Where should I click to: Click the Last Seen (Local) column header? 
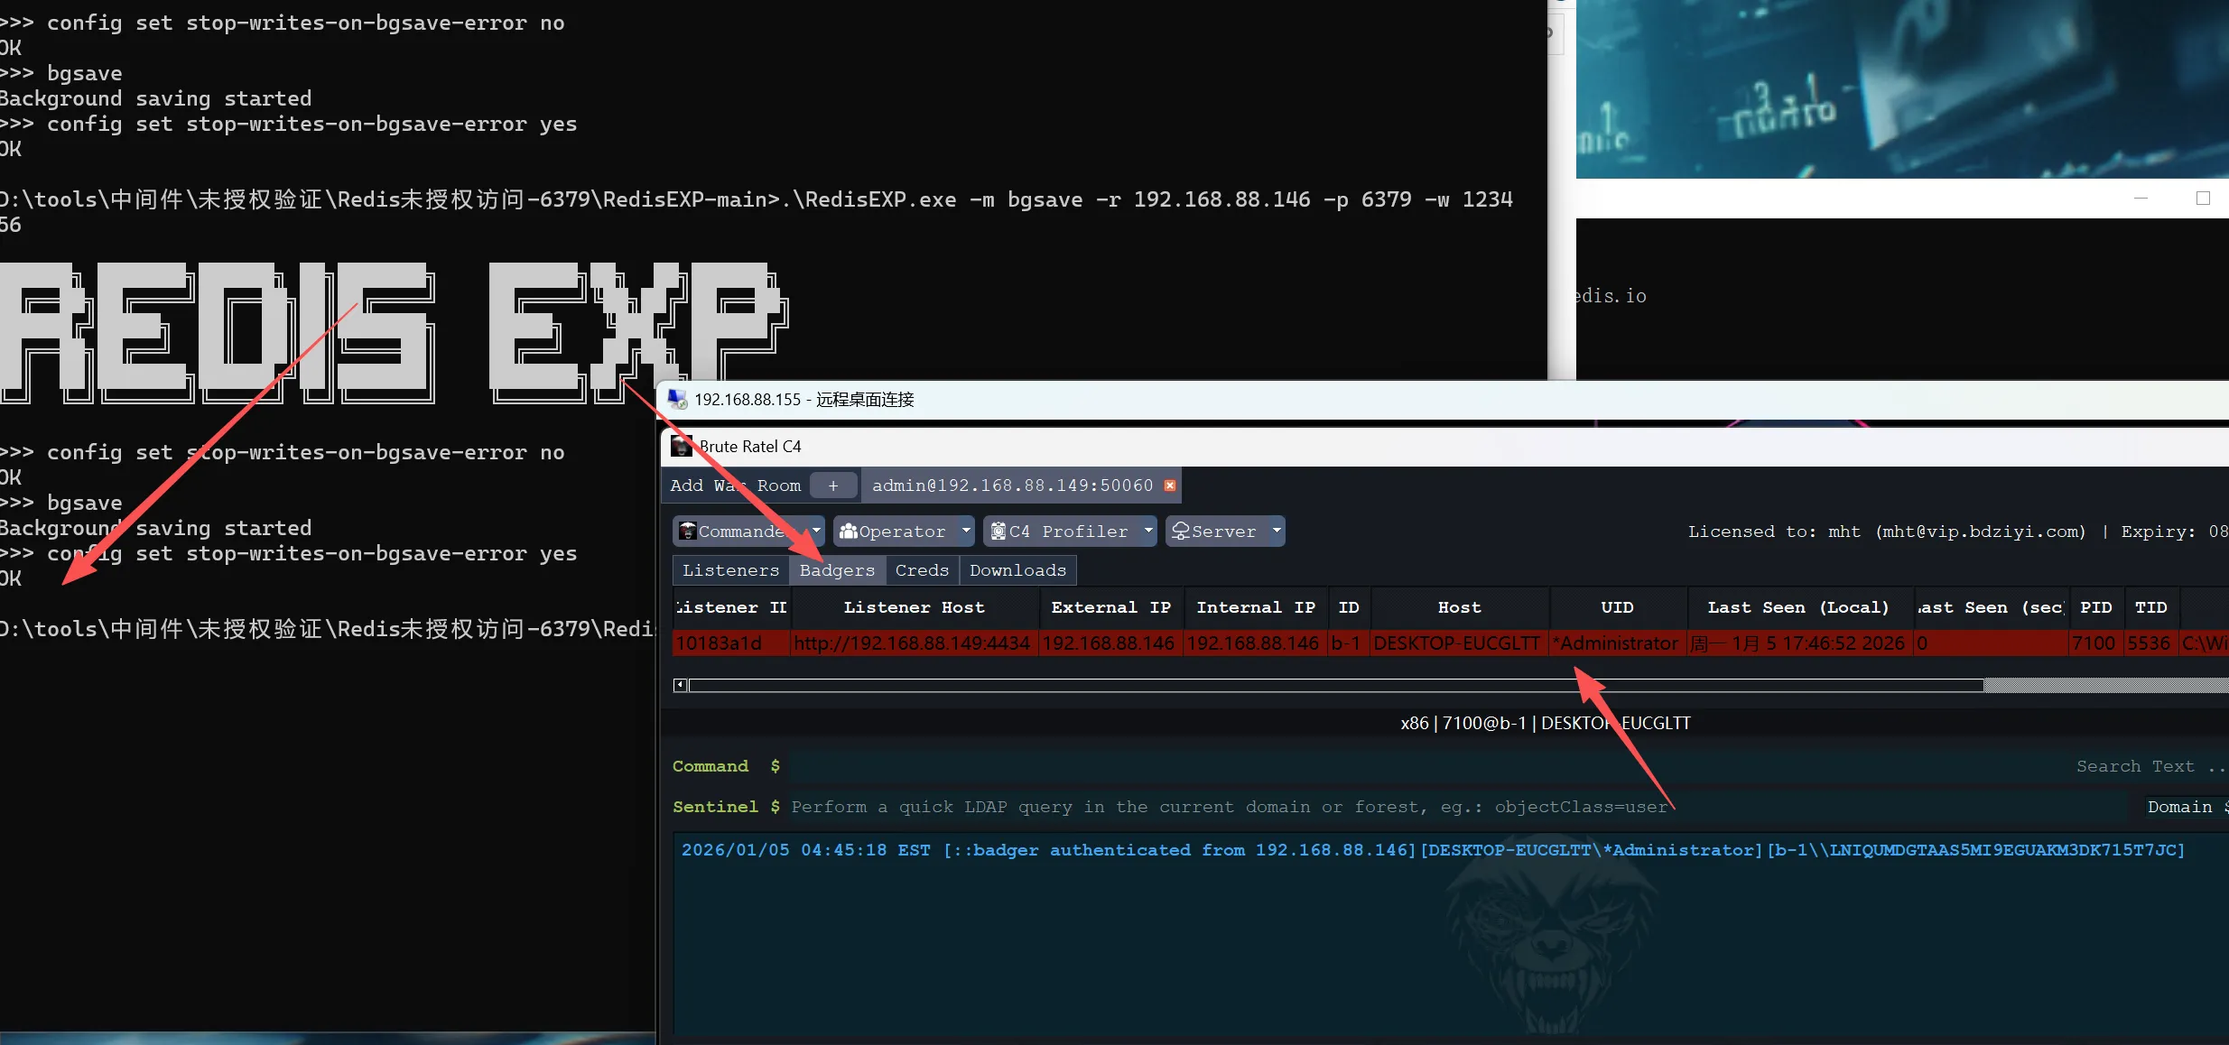[1797, 607]
